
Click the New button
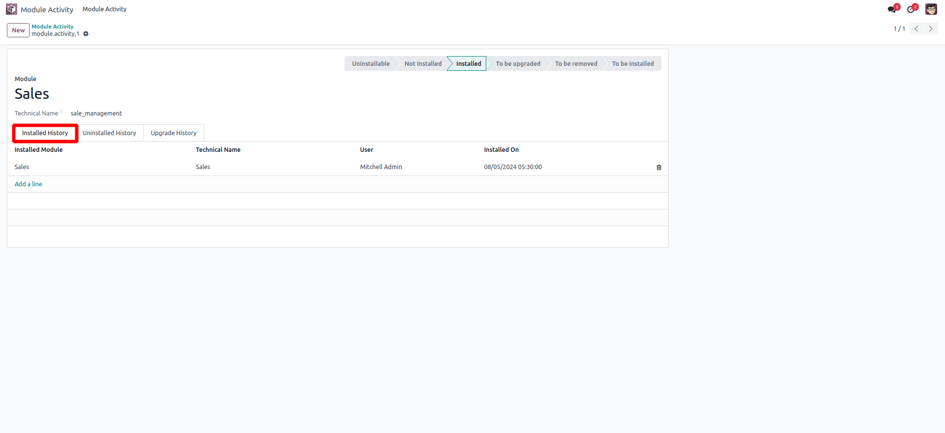(x=18, y=30)
